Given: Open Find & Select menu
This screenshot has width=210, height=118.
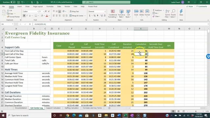Looking at the screenshot, I should click(x=173, y=13).
